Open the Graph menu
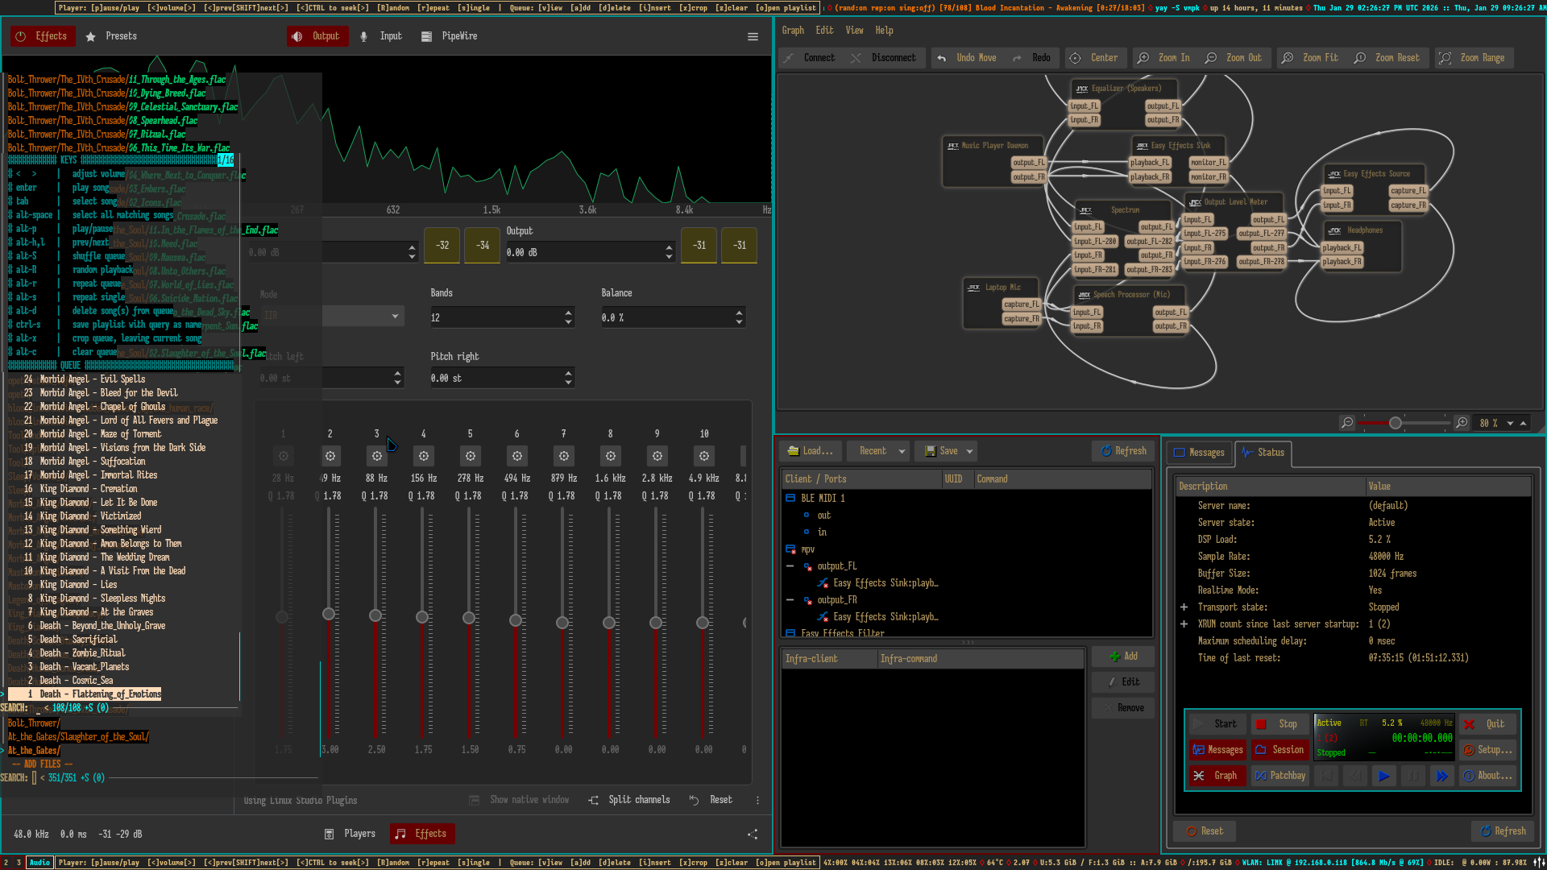 [792, 31]
